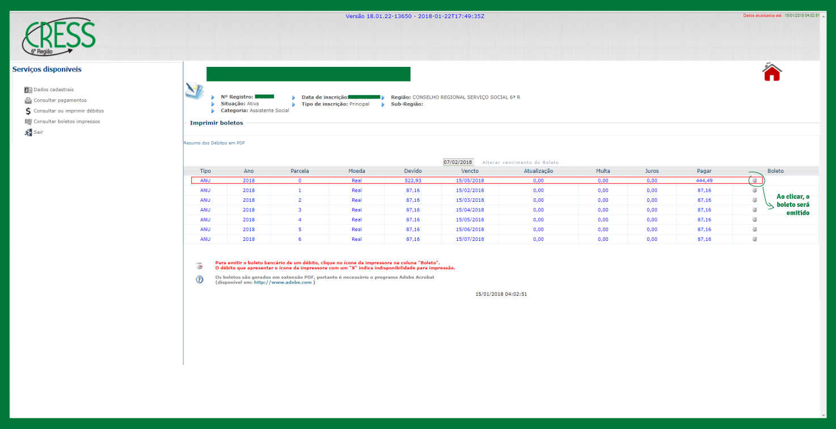
Task: Open Consultar pagamentos menu item
Action: tap(60, 100)
